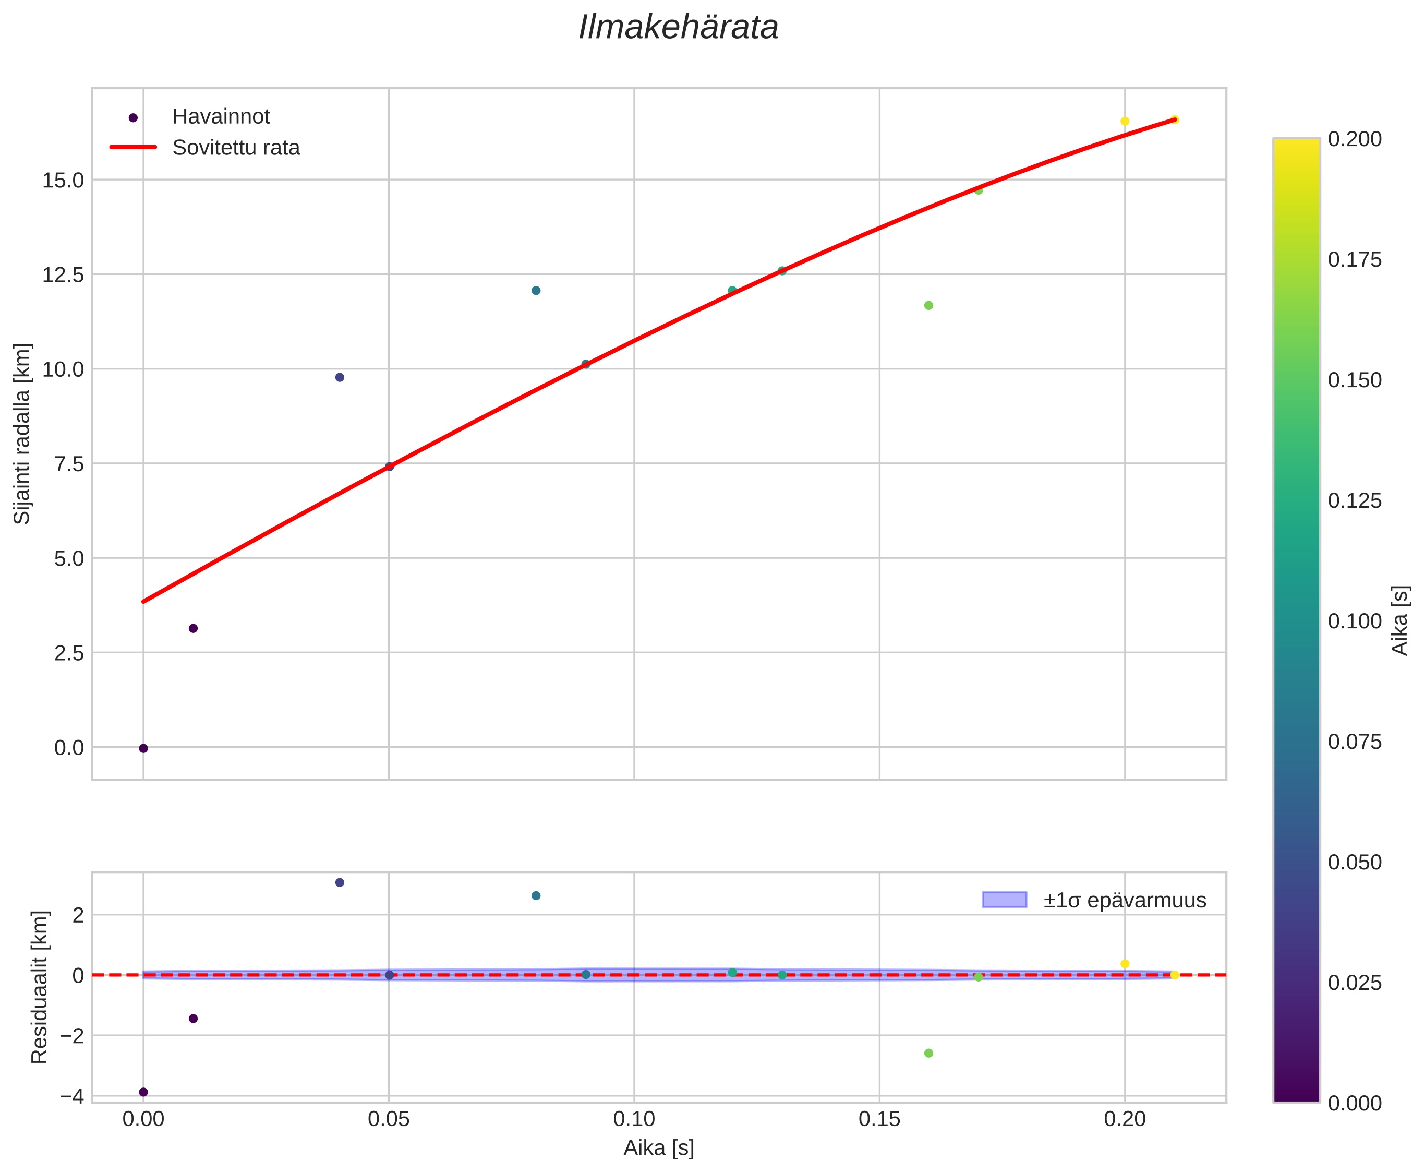
Task: Click the Residuaalit [km] axis label
Action: [40, 987]
